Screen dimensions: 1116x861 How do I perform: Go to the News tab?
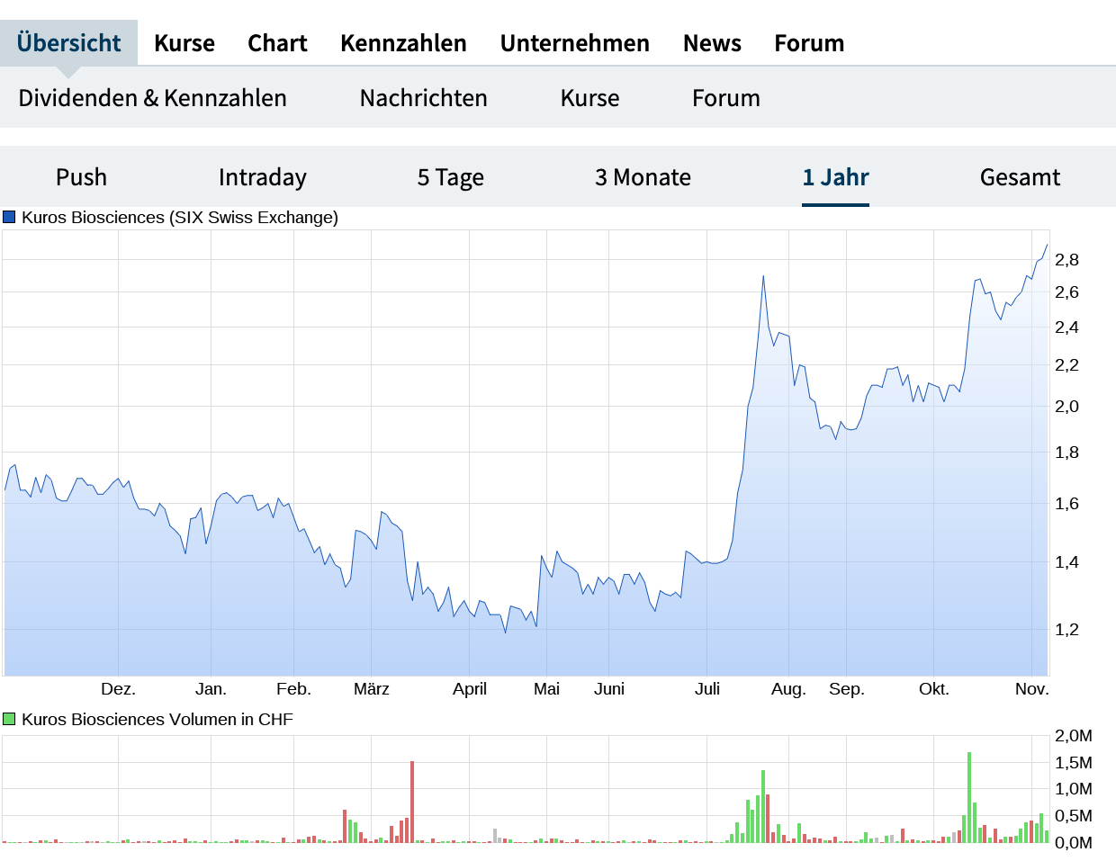click(x=712, y=43)
